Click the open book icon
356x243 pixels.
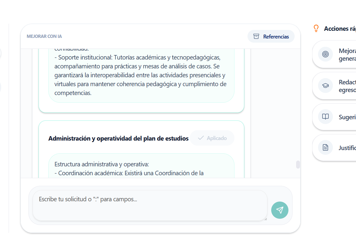pos(325,117)
